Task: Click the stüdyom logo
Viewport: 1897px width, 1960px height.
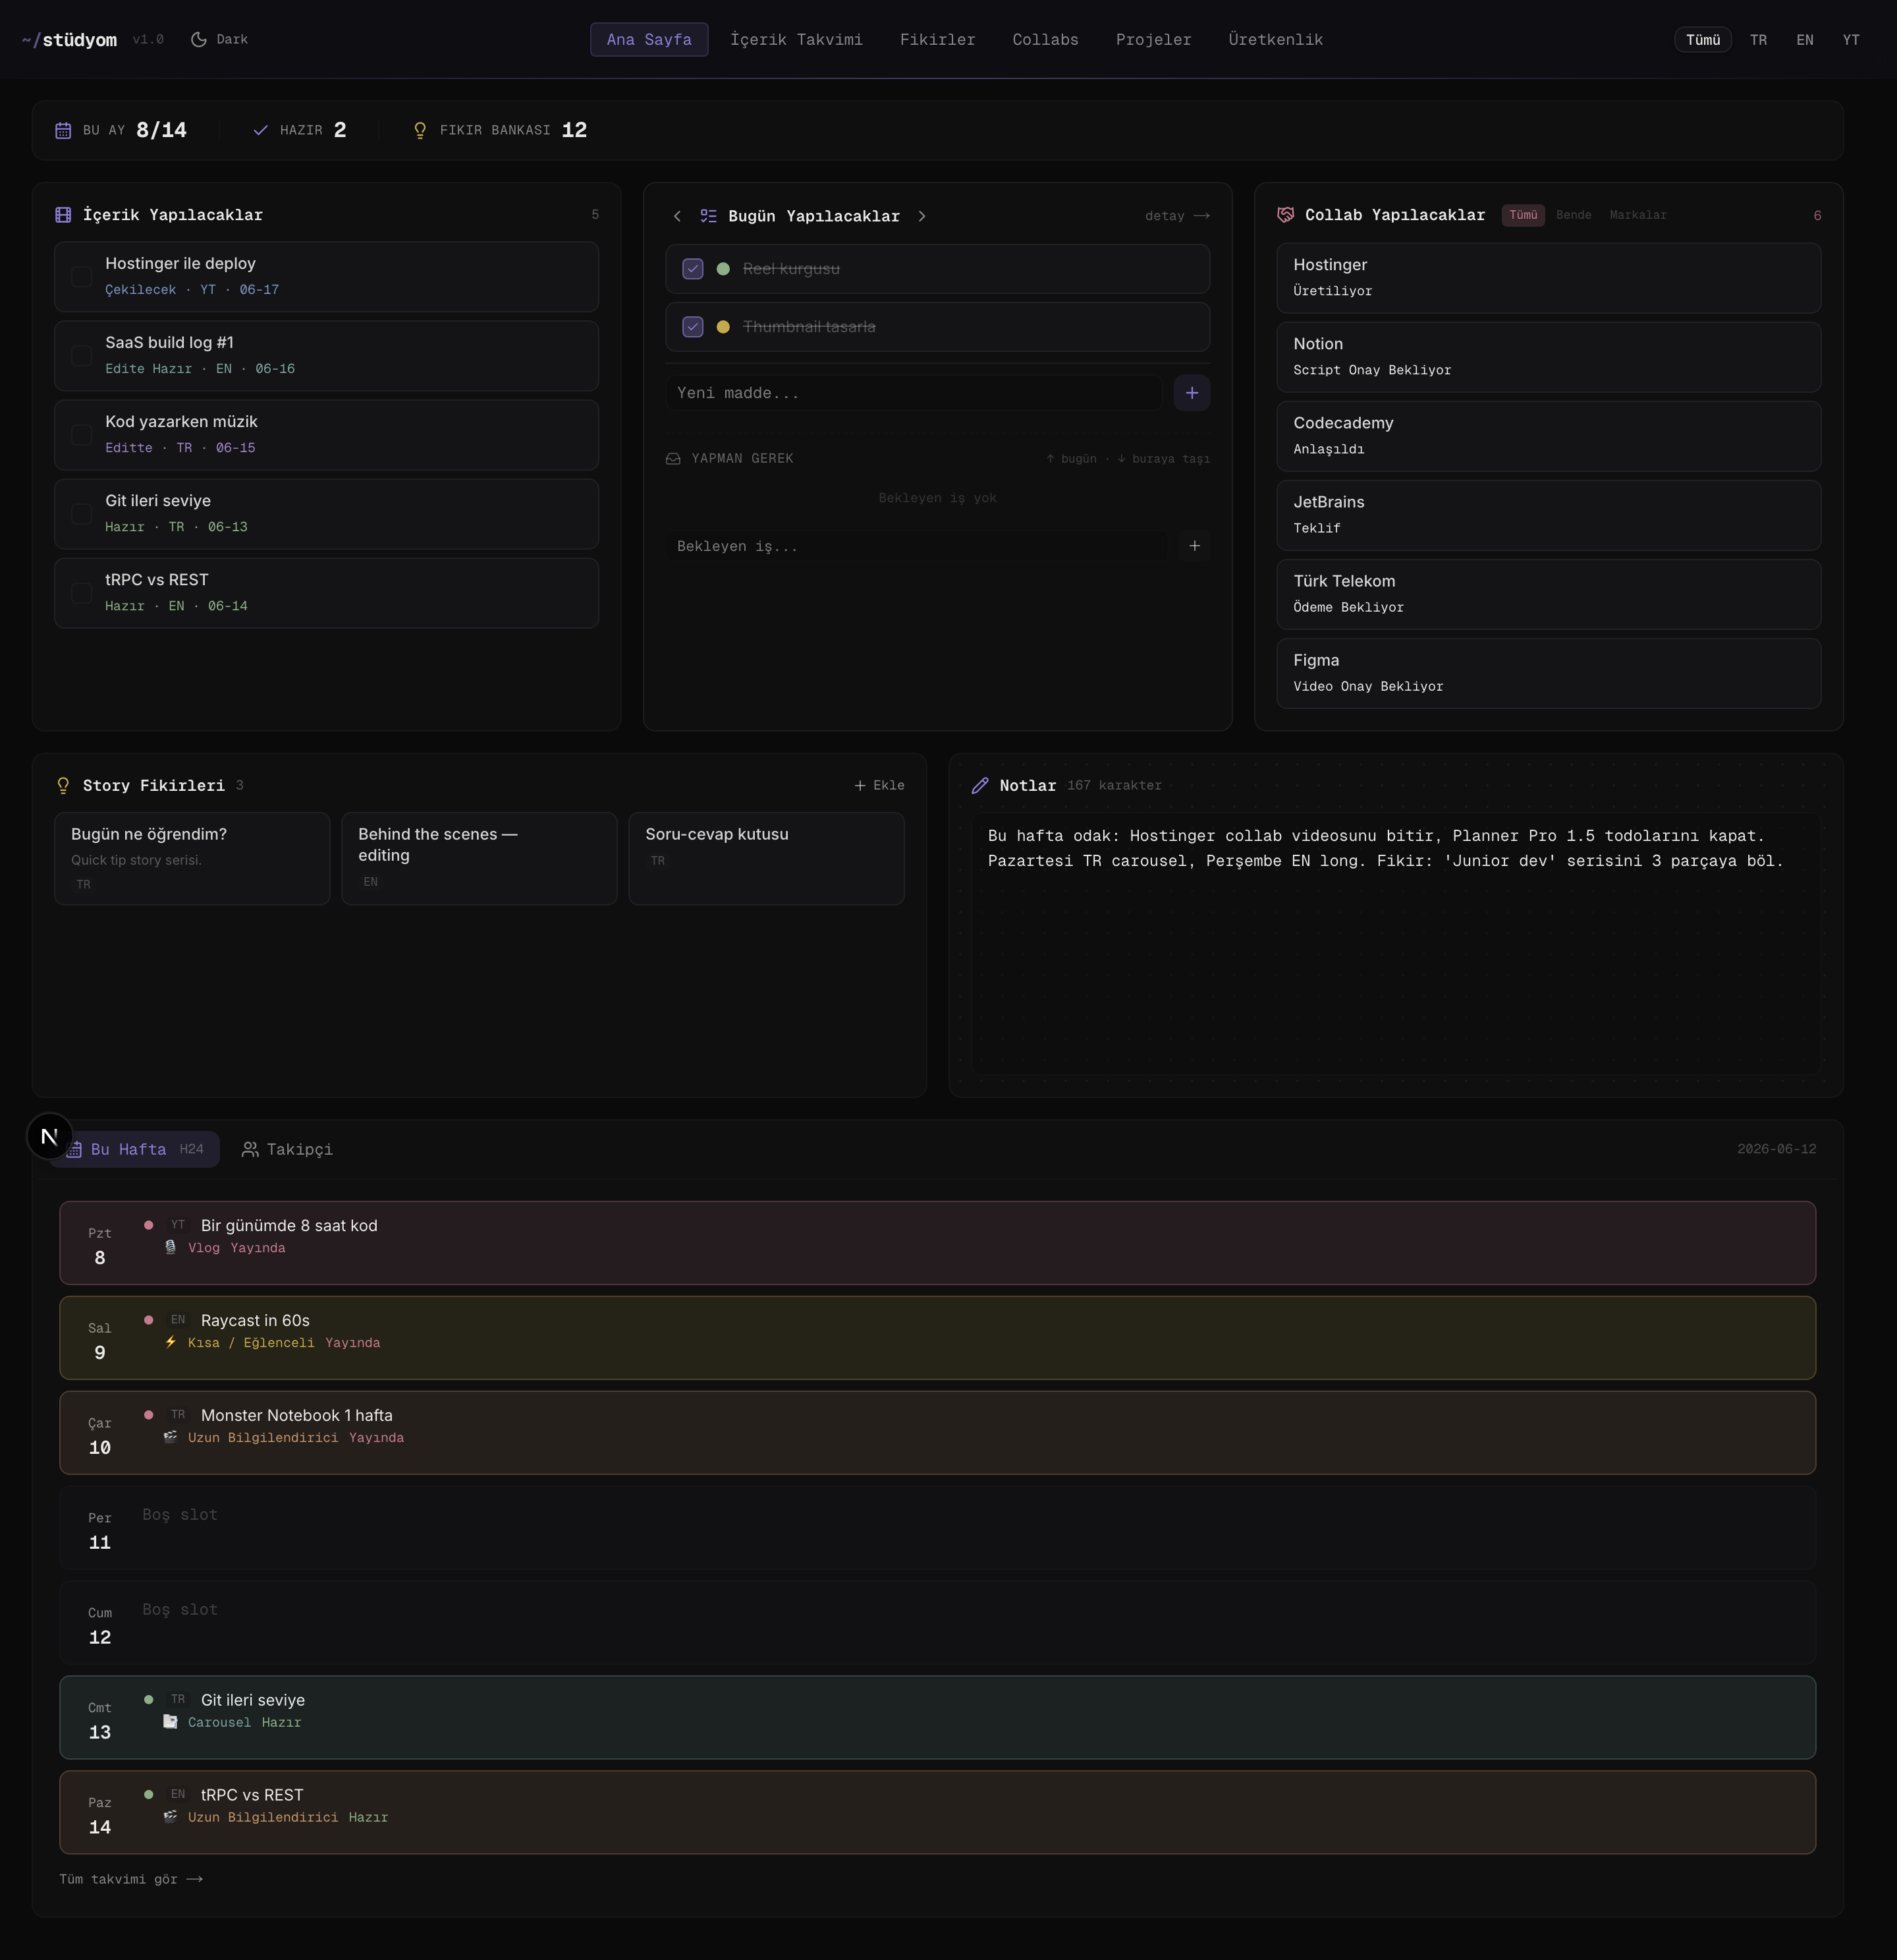Action: click(x=69, y=40)
